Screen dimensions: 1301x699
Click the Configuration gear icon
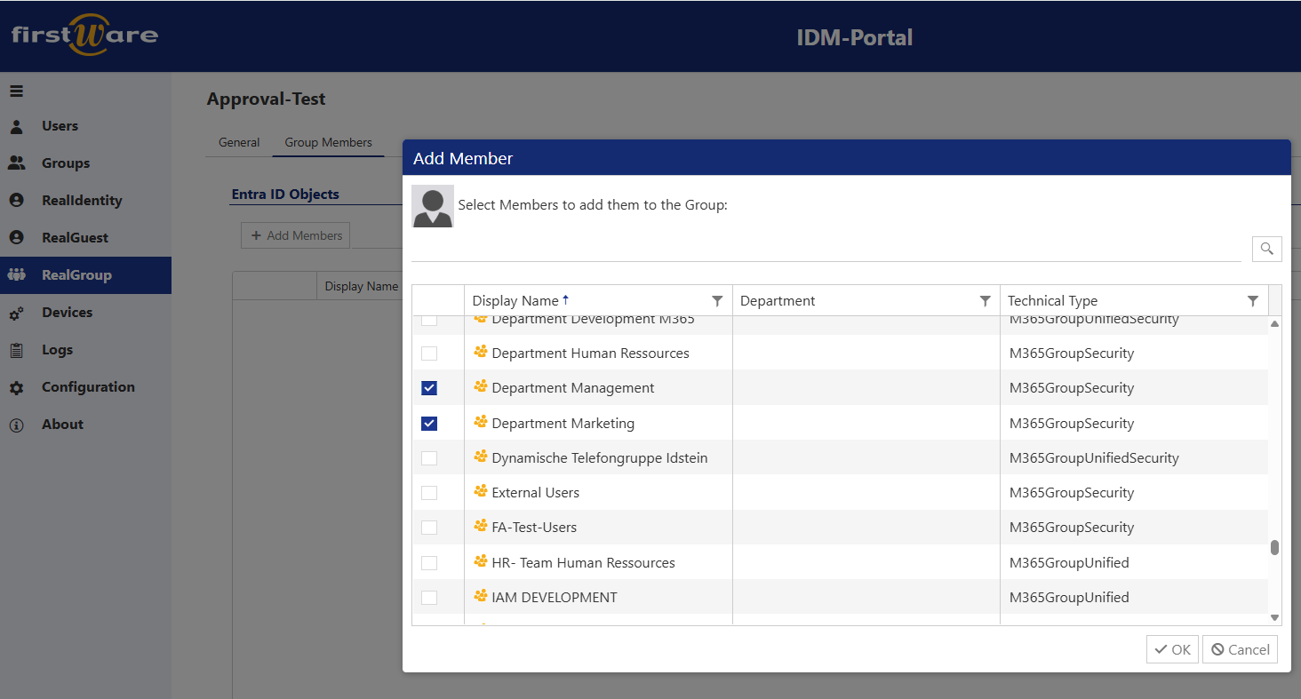(16, 387)
